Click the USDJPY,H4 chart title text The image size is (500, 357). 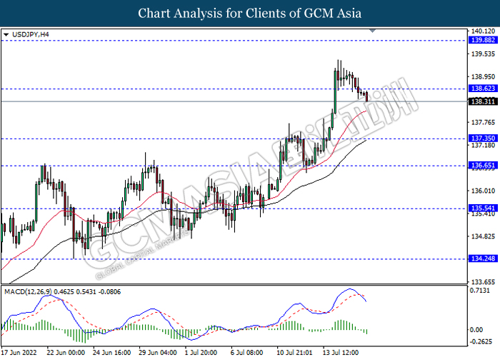coord(31,34)
